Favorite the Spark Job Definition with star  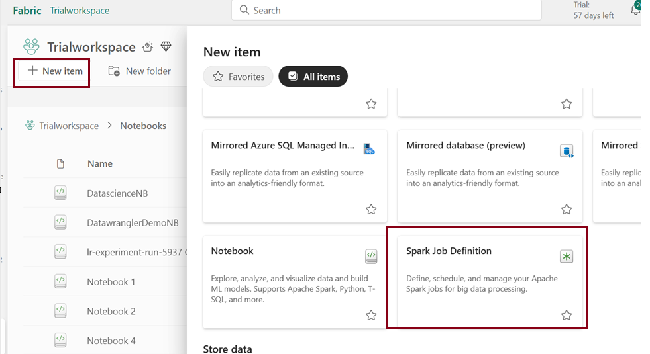(x=567, y=315)
